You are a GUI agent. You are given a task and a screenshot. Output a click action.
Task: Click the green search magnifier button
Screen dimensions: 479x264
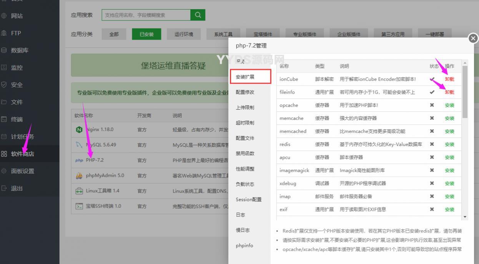[198, 15]
